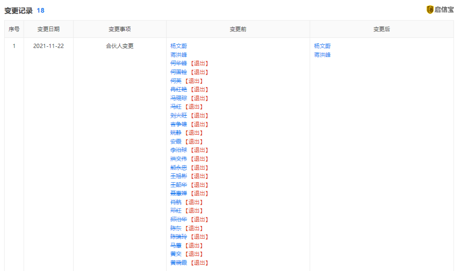Click partner name 黄文
Image resolution: width=459 pixels, height=271 pixels.
coord(176,254)
